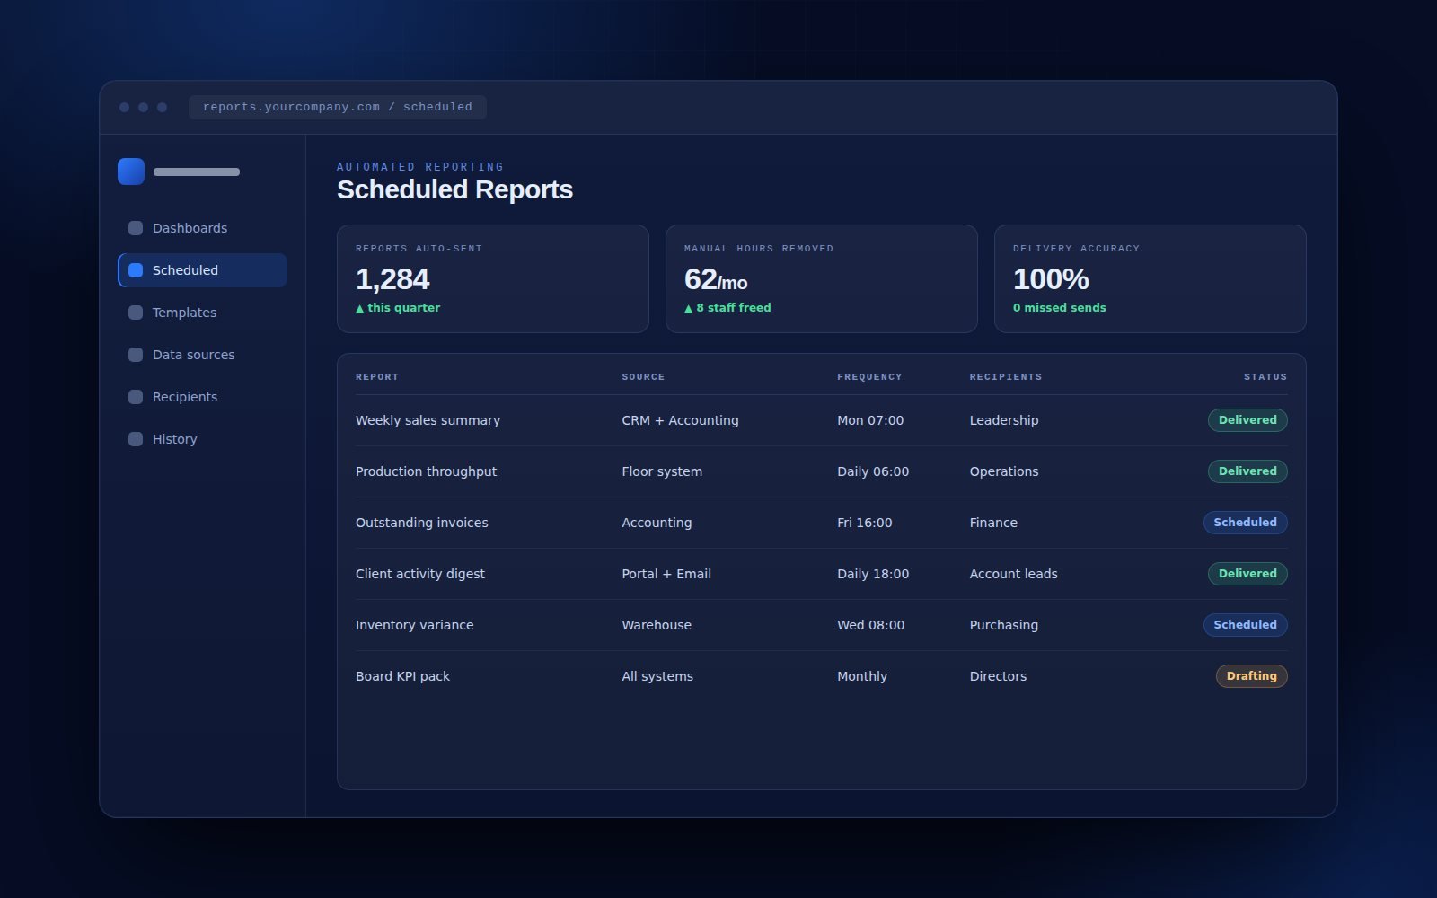Viewport: 1437px width, 898px height.
Task: Click the Scheduled sidebar icon
Action: [x=136, y=270]
